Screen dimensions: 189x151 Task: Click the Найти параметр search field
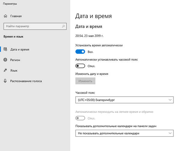(35, 26)
